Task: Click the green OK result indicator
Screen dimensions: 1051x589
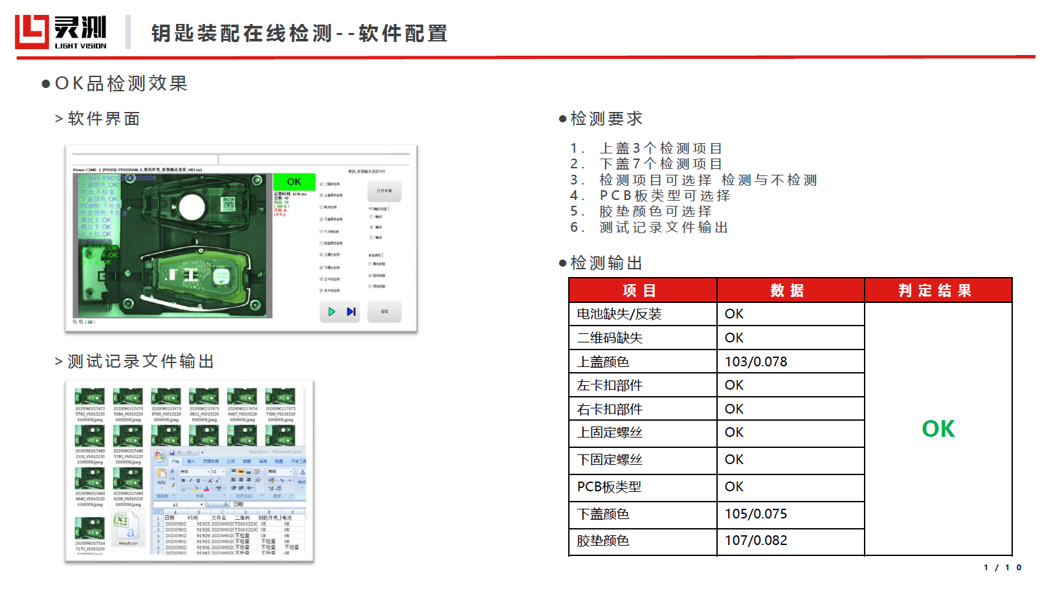Action: tap(294, 182)
